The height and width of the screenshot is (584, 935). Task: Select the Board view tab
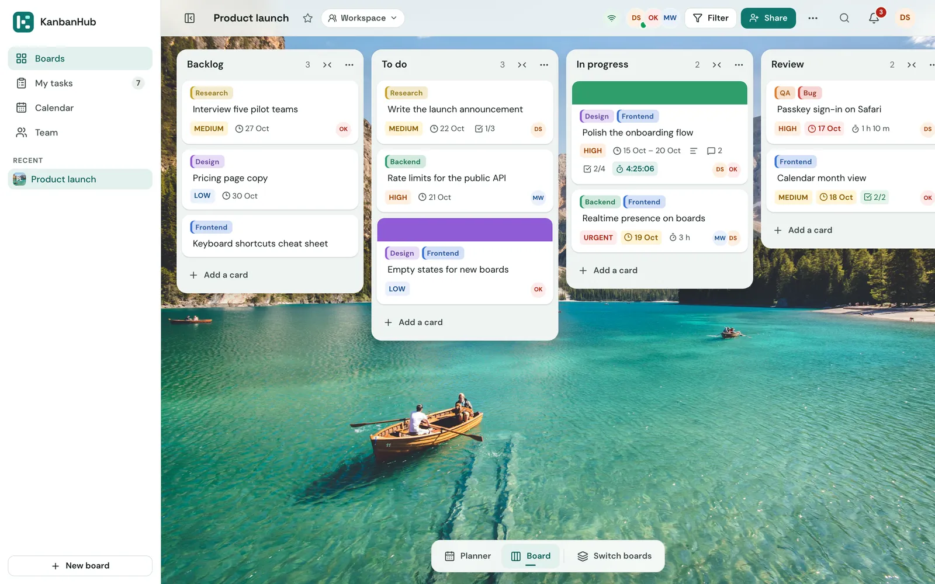click(531, 556)
